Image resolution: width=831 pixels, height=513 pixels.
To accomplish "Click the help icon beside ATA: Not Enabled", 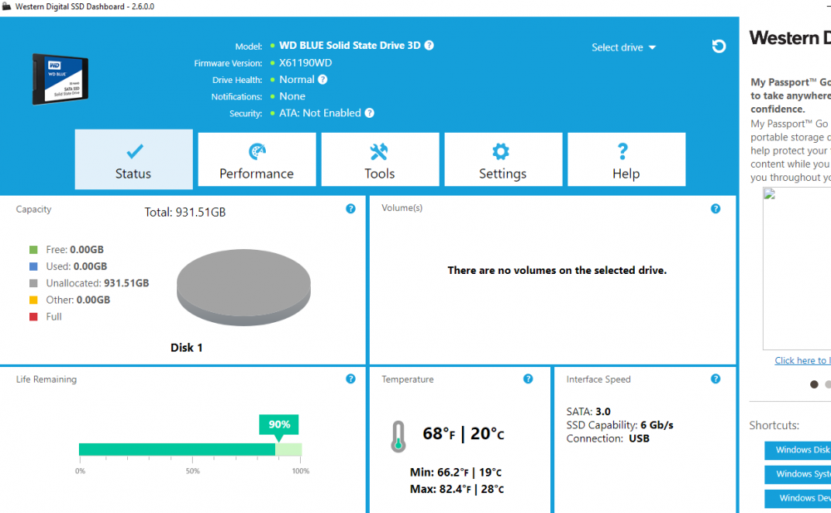I will click(x=370, y=113).
